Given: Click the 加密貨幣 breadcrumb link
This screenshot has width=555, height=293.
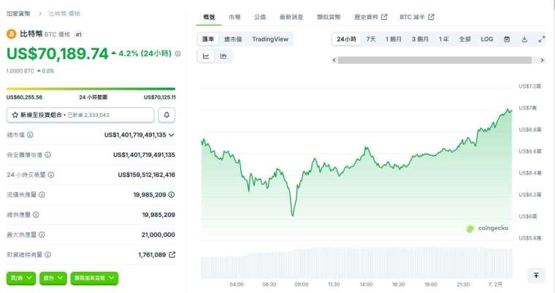Looking at the screenshot, I should [x=18, y=14].
